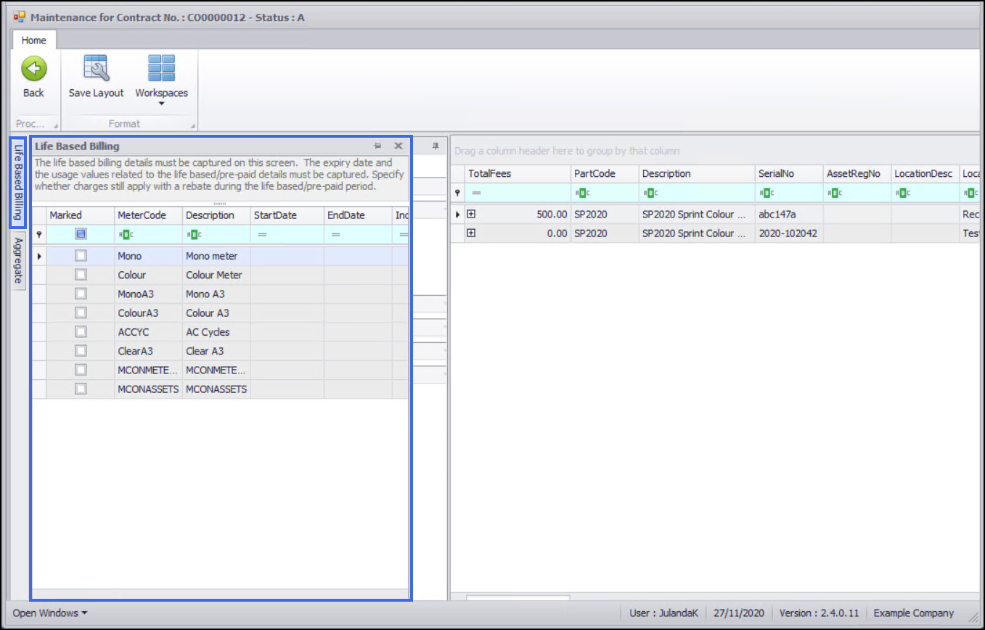Sort by the SerialNo column header
This screenshot has width=985, height=630.
[x=790, y=174]
